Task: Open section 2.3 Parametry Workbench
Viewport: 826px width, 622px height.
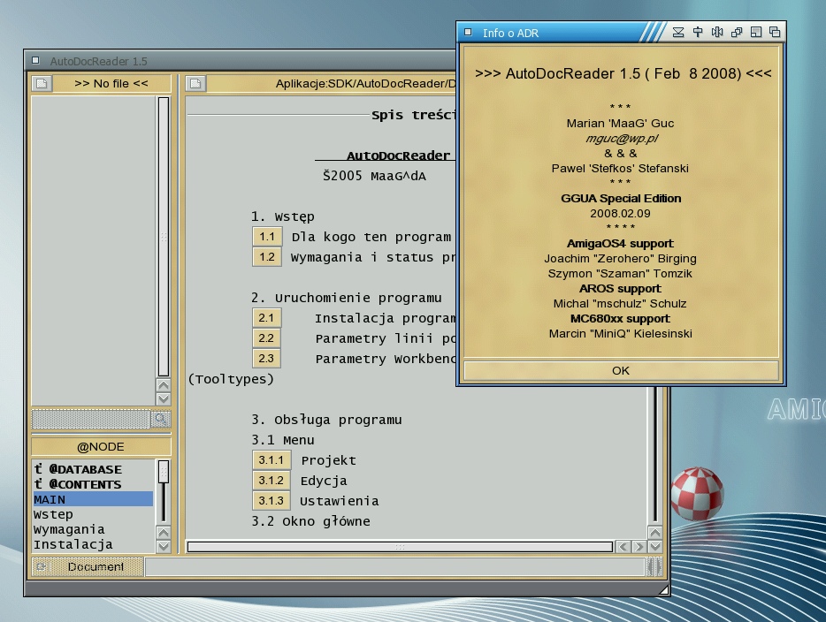Action: point(266,359)
